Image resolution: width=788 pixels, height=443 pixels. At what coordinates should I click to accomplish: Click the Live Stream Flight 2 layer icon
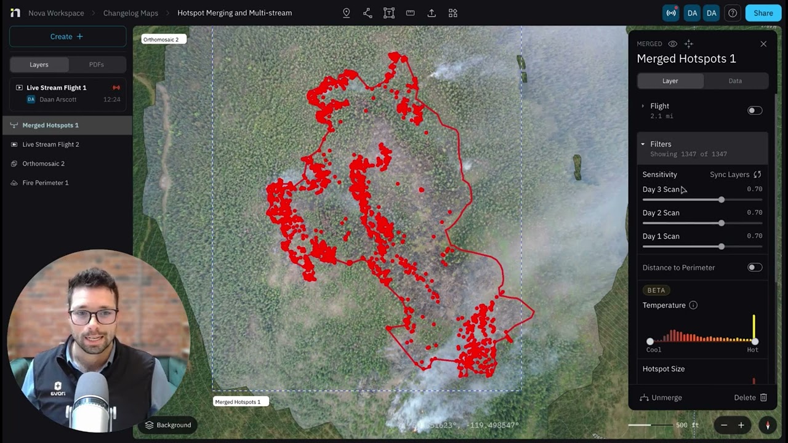[x=14, y=145]
